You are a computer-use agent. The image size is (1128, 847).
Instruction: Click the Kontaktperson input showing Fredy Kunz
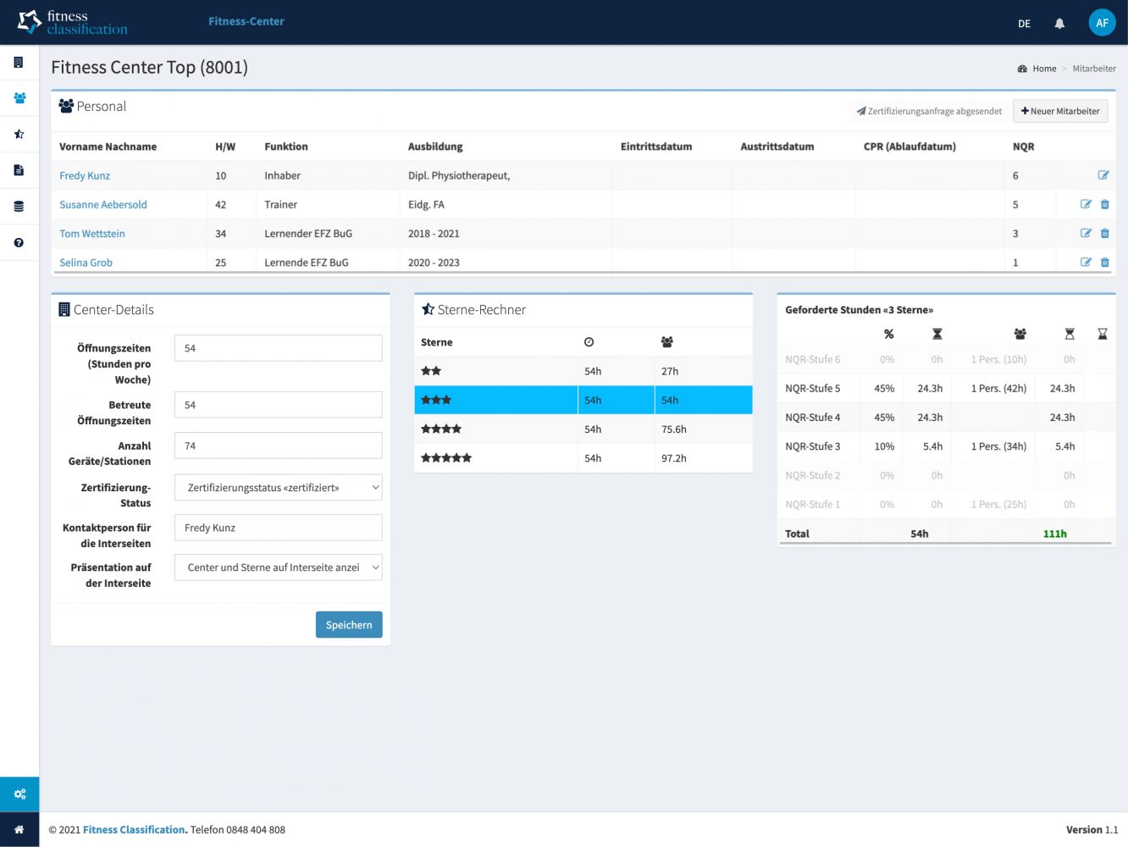tap(279, 528)
